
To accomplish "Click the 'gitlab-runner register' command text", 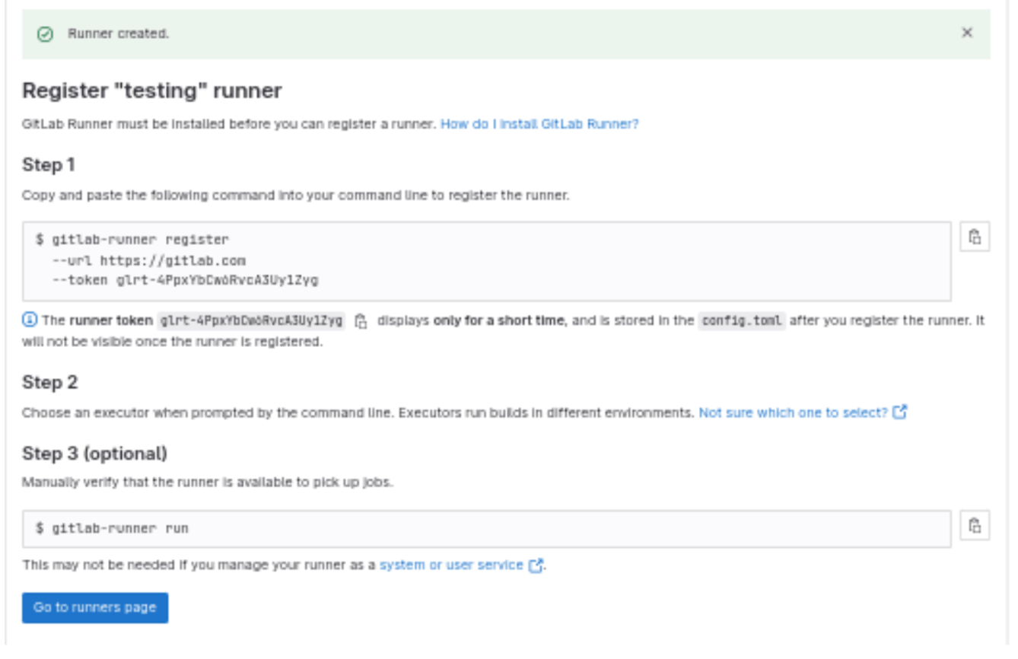I will (132, 240).
